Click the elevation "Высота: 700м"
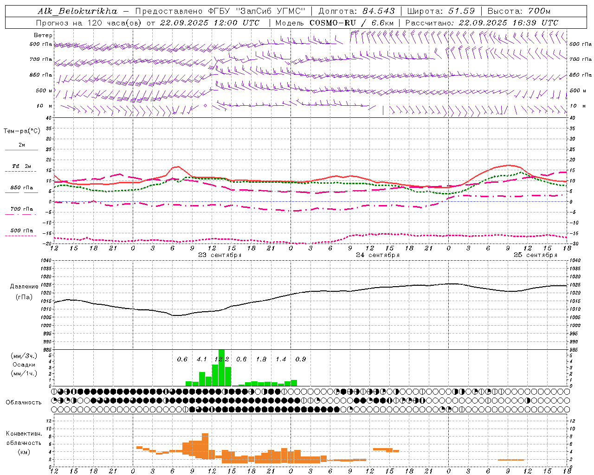594x475 pixels. pos(519,11)
